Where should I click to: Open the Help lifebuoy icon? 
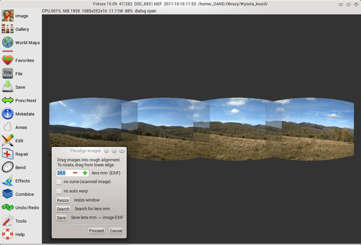point(8,234)
